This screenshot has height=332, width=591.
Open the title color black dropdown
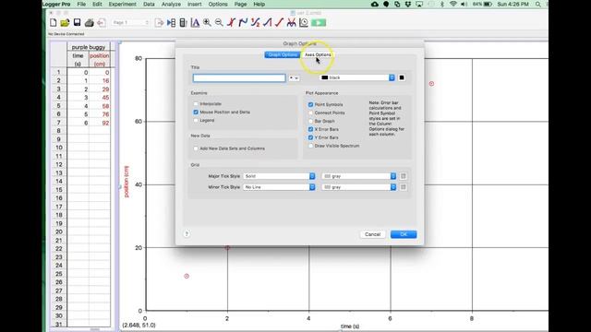(357, 77)
